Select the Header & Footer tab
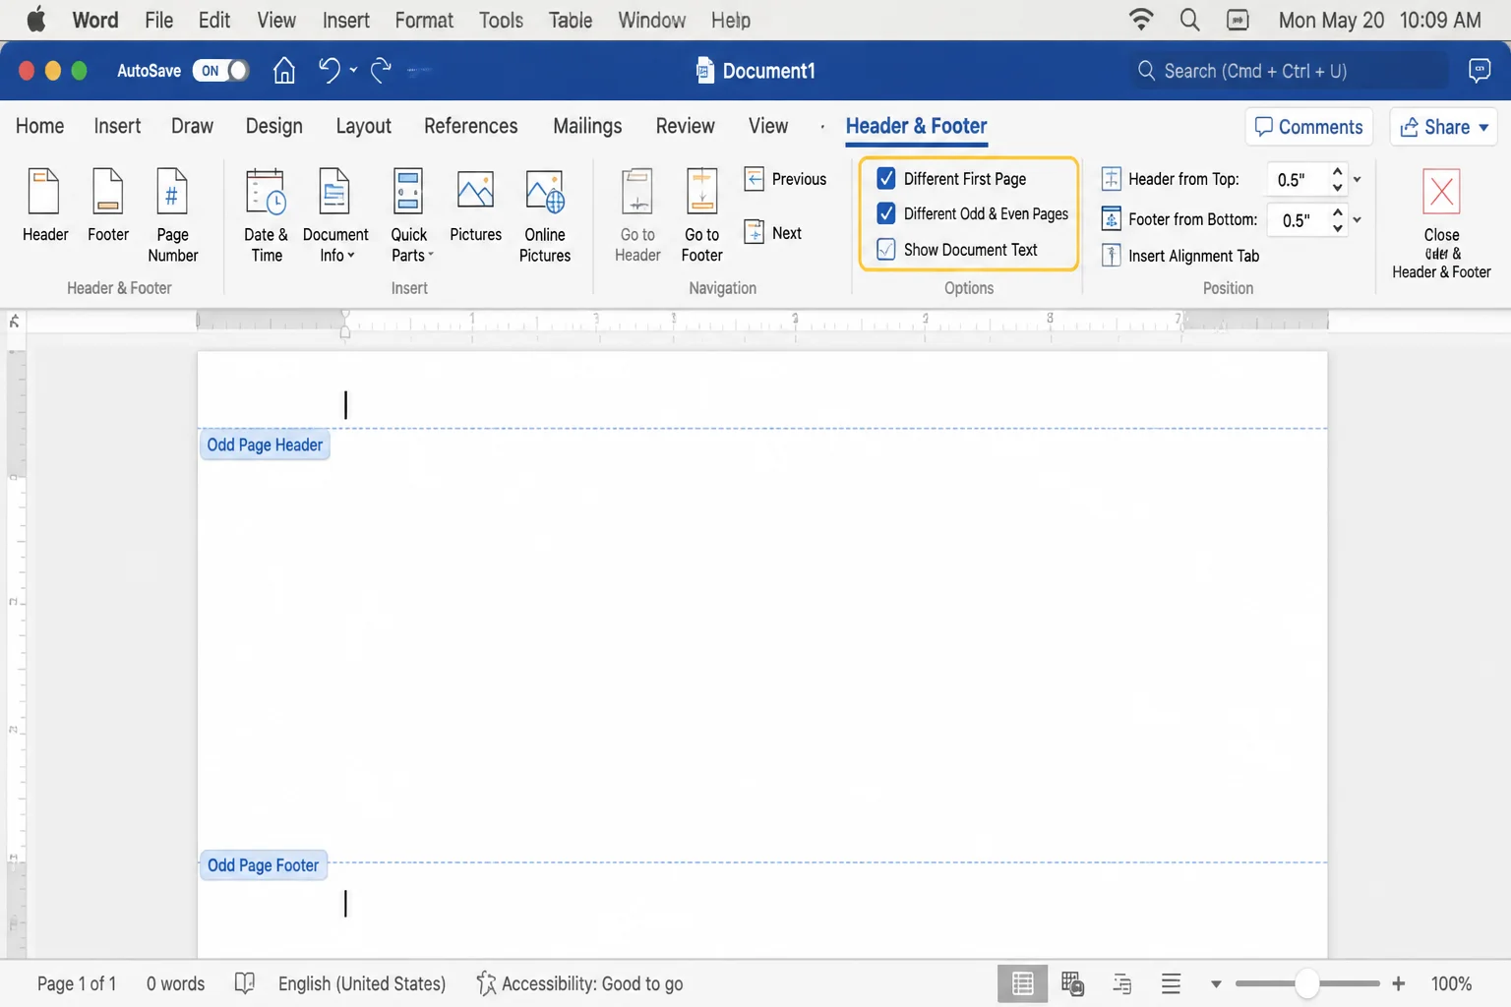Viewport: 1511px width, 1007px height. [x=916, y=126]
